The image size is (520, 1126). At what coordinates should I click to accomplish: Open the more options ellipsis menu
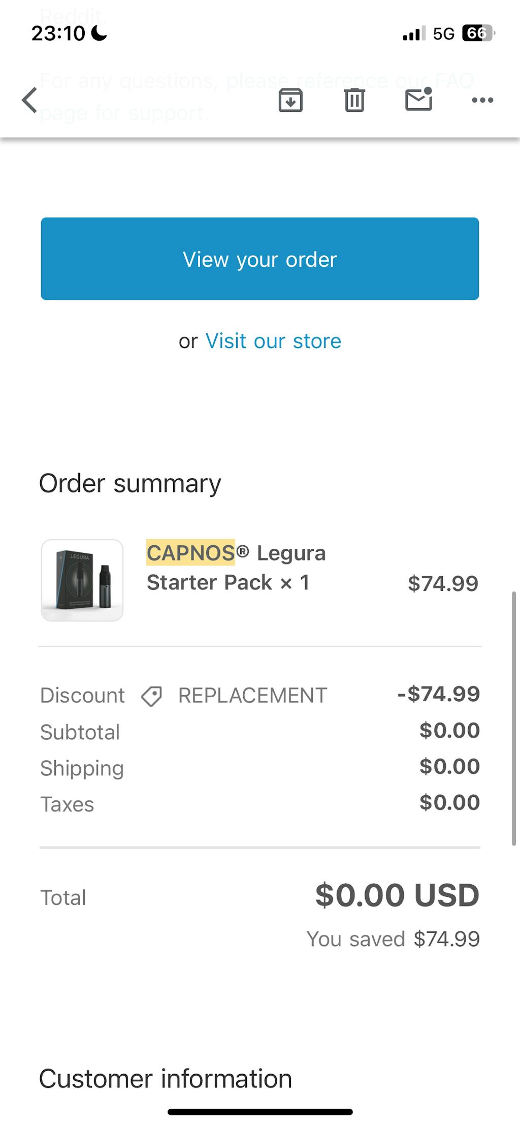point(482,100)
